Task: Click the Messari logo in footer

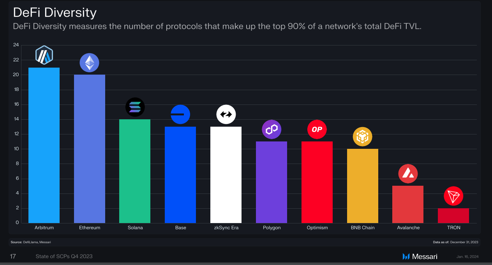Action: pos(420,256)
